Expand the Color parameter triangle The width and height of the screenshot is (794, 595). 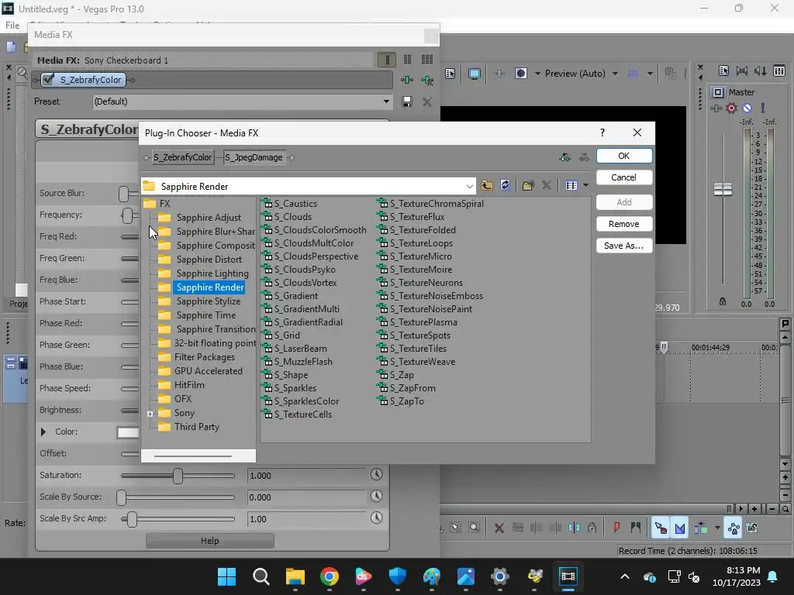pyautogui.click(x=43, y=432)
